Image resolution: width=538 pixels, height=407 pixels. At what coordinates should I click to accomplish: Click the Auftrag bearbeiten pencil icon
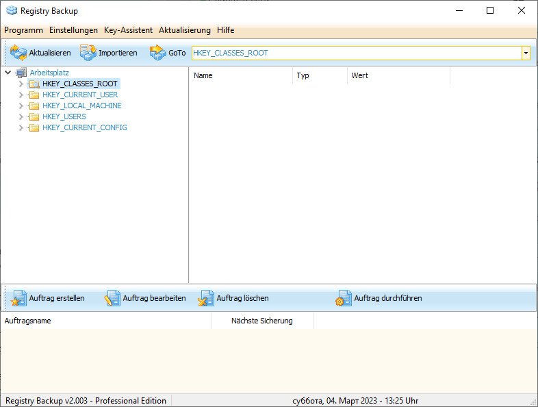click(x=112, y=298)
